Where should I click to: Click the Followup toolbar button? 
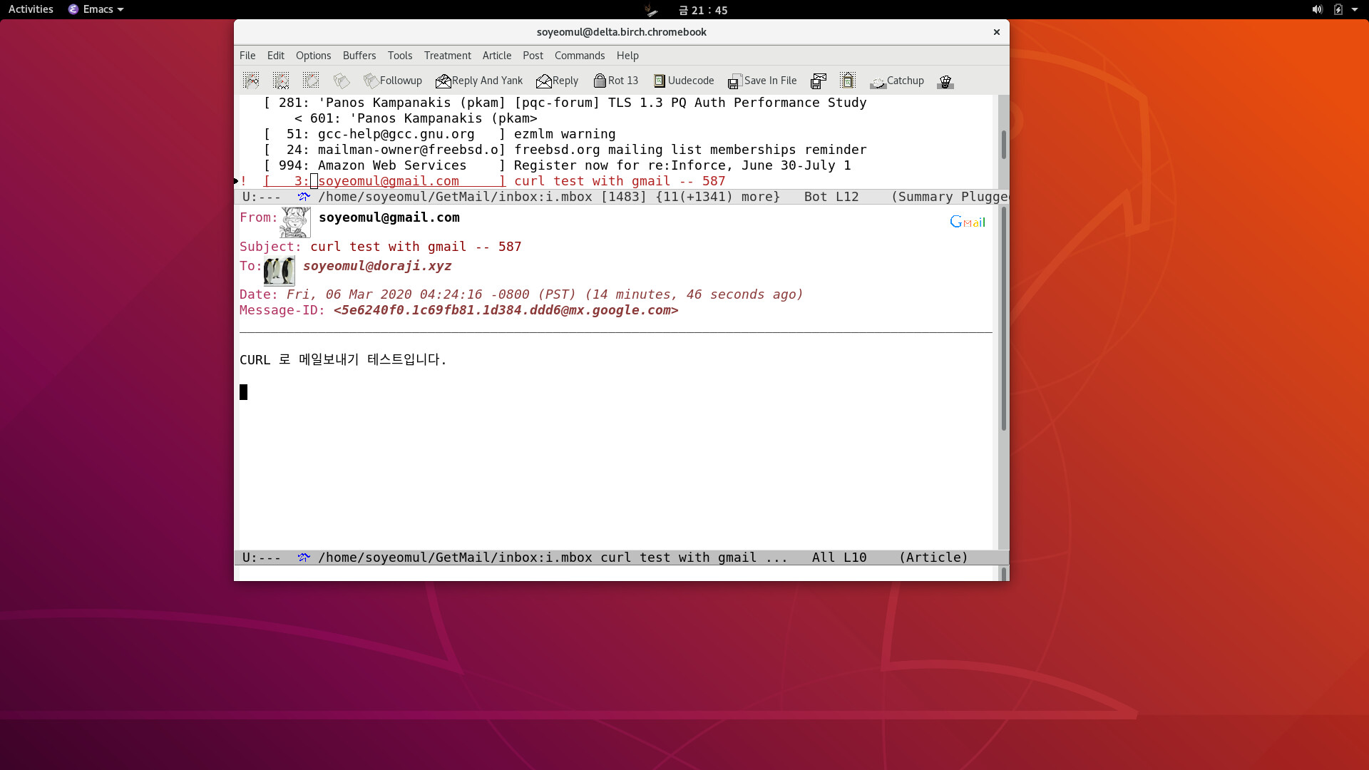click(392, 81)
